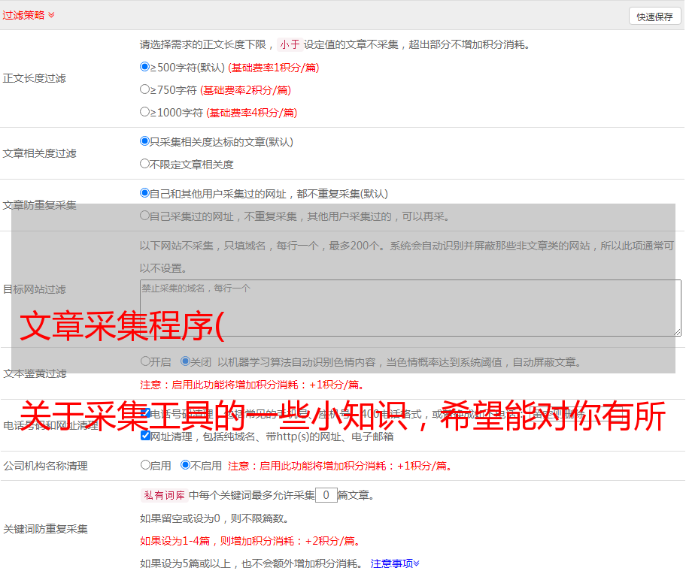Toggle the 电话号码清理 checkbox
Viewport: 686px width, 577px height.
(146, 413)
